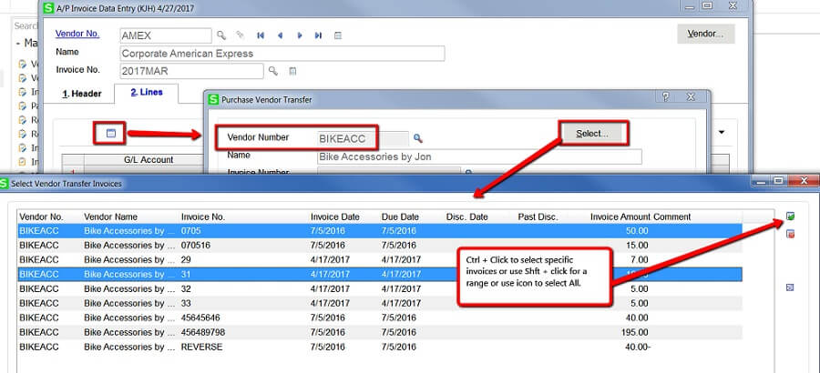Open the Vendor No. hyperlink label
This screenshot has height=373, width=820.
click(x=77, y=34)
